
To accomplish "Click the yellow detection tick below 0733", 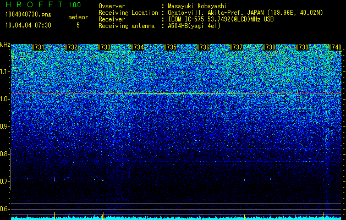I will coord(103,215).
